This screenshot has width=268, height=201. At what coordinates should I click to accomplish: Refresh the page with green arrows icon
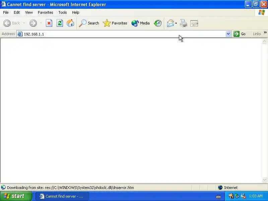pos(60,23)
